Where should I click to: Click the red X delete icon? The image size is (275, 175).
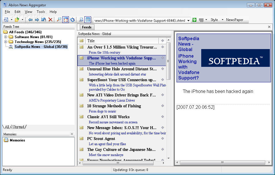pyautogui.click(x=50, y=20)
